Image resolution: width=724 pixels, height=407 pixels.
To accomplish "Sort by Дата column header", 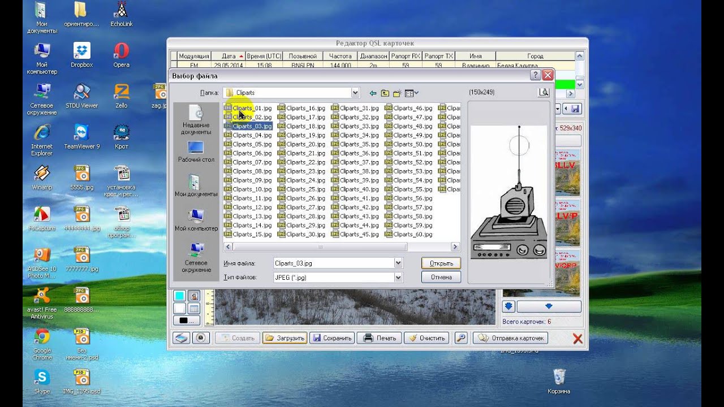I will [229, 56].
